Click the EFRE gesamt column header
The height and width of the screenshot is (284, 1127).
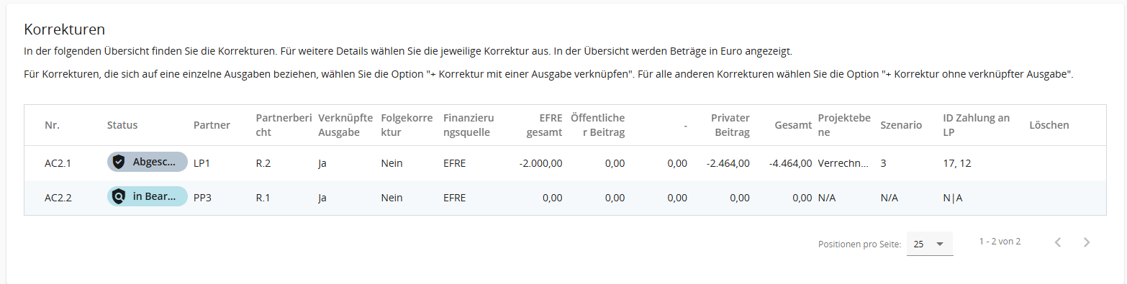point(545,125)
